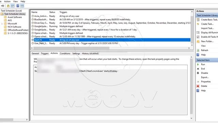This screenshot has height=123, width=218.
Task: Open the View menu
Action: click(x=15, y=1)
